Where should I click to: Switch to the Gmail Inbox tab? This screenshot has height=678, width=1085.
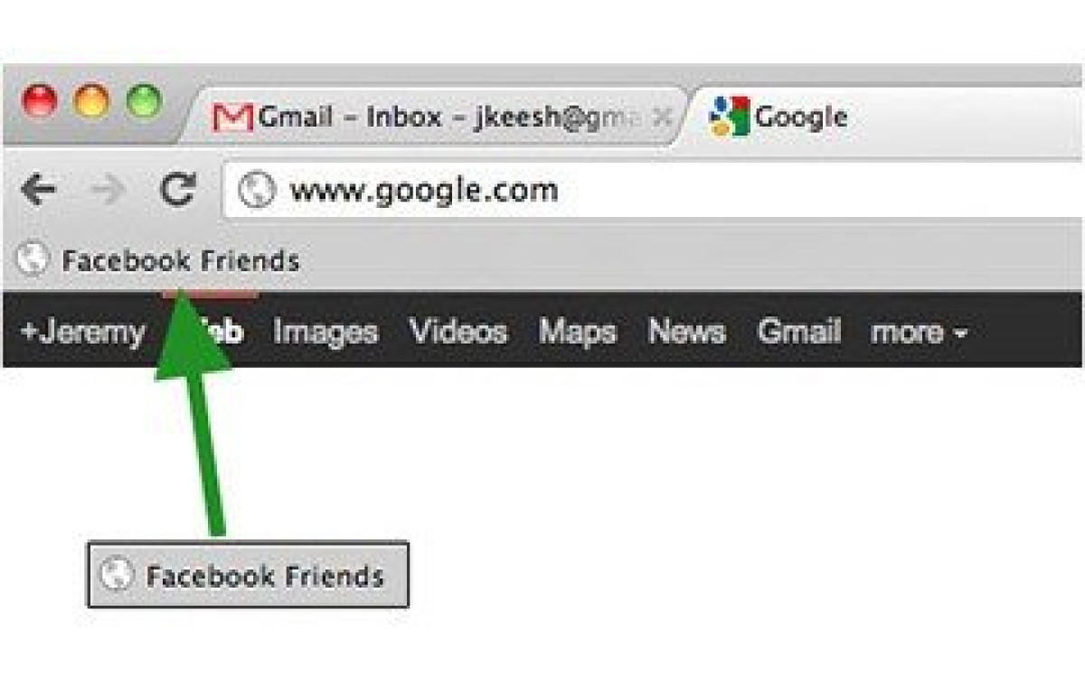432,117
